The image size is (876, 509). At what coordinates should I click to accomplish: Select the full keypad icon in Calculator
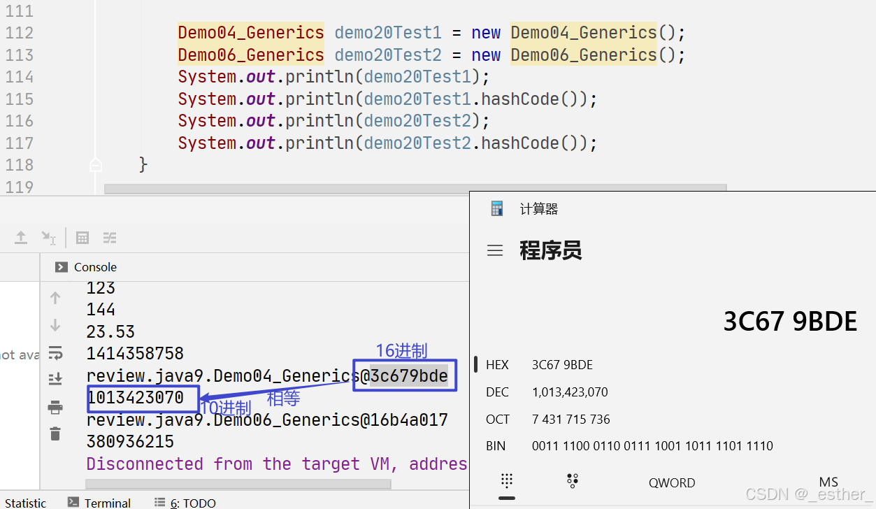click(x=507, y=480)
